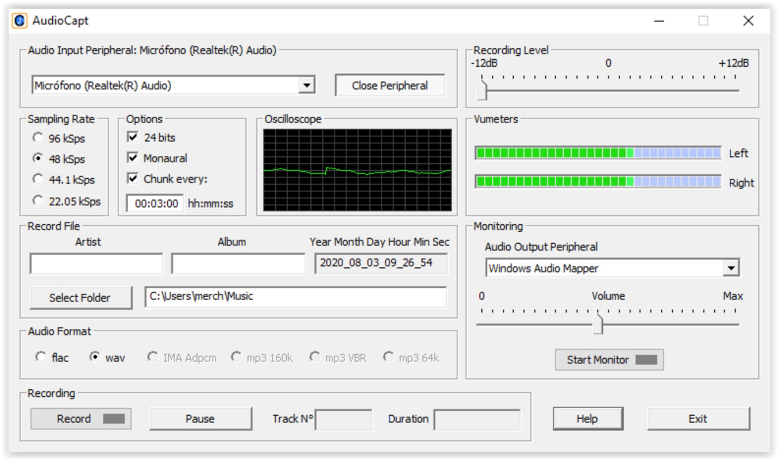This screenshot has height=460, width=778.
Task: Click the Artist input field
Action: pos(97,264)
